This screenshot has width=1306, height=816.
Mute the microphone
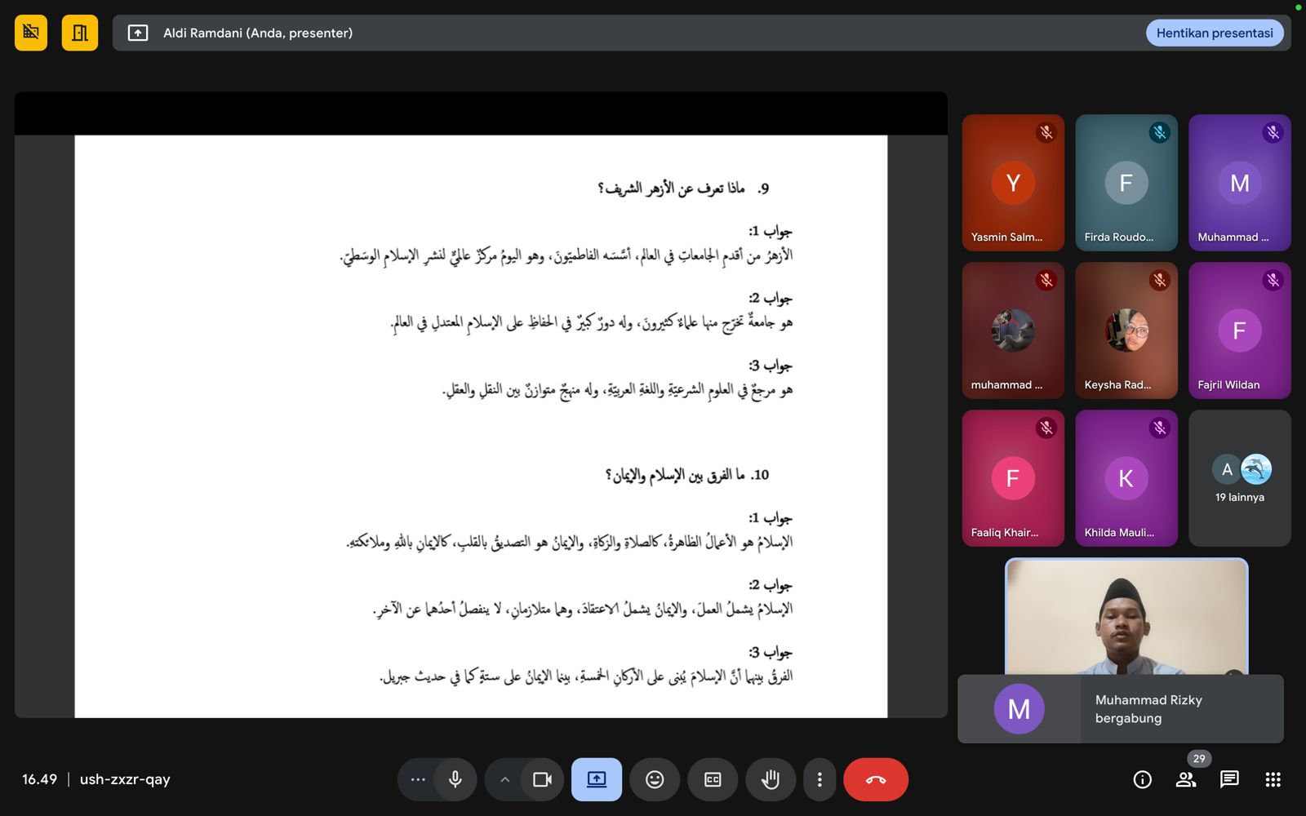(455, 779)
